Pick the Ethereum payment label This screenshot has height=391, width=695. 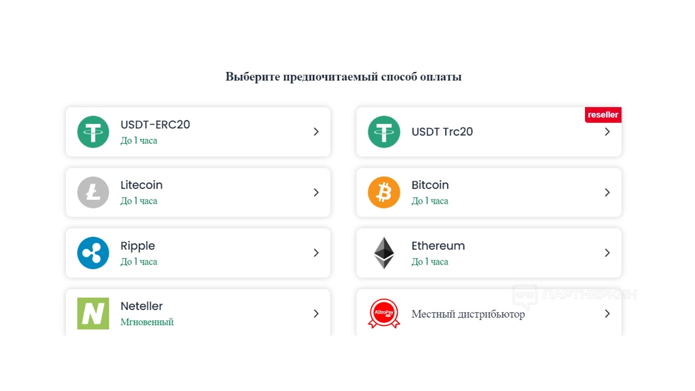pos(438,246)
